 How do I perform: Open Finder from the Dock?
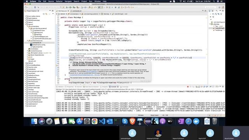click(34, 121)
